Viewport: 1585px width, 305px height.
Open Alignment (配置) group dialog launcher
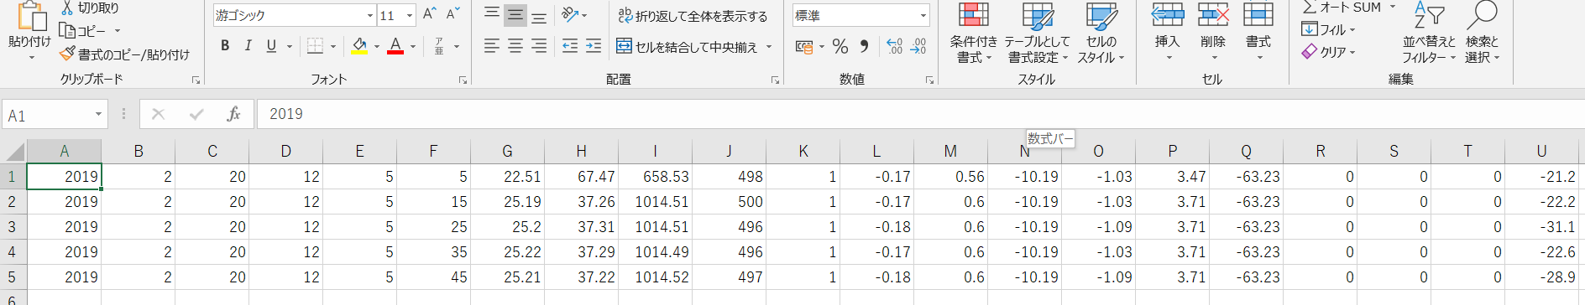tap(775, 80)
